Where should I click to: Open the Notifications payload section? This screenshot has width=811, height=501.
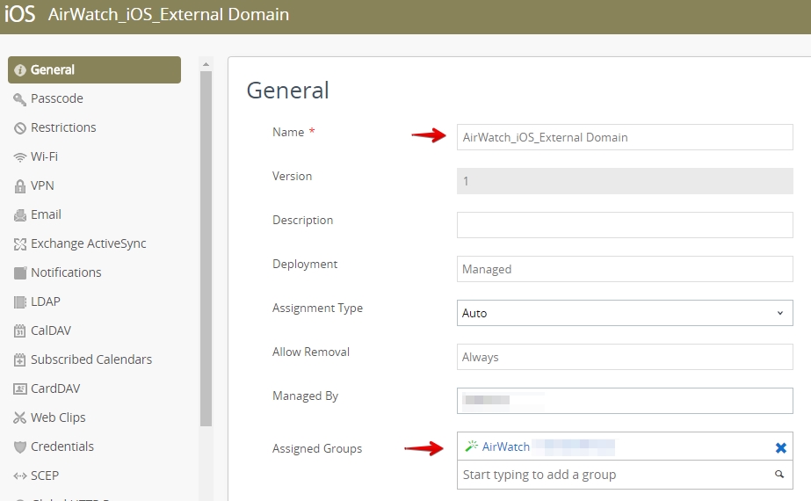pos(66,272)
